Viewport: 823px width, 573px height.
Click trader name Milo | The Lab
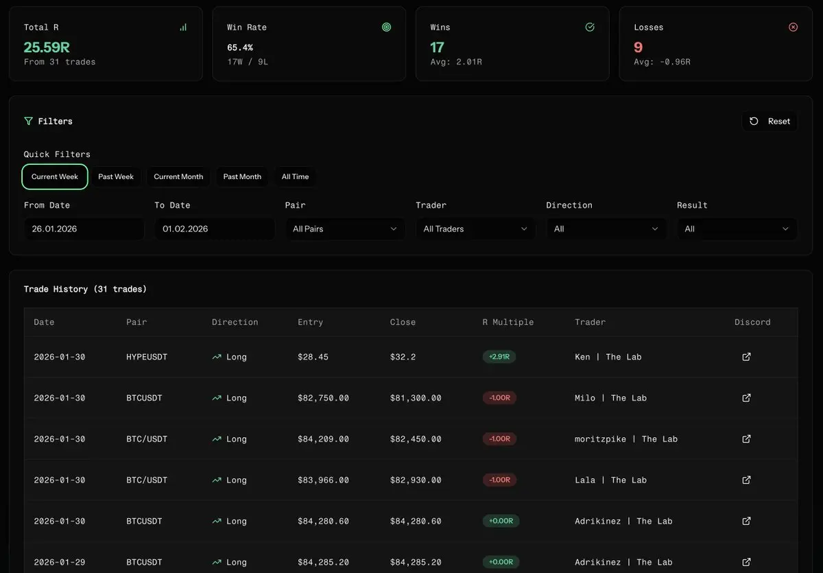610,398
